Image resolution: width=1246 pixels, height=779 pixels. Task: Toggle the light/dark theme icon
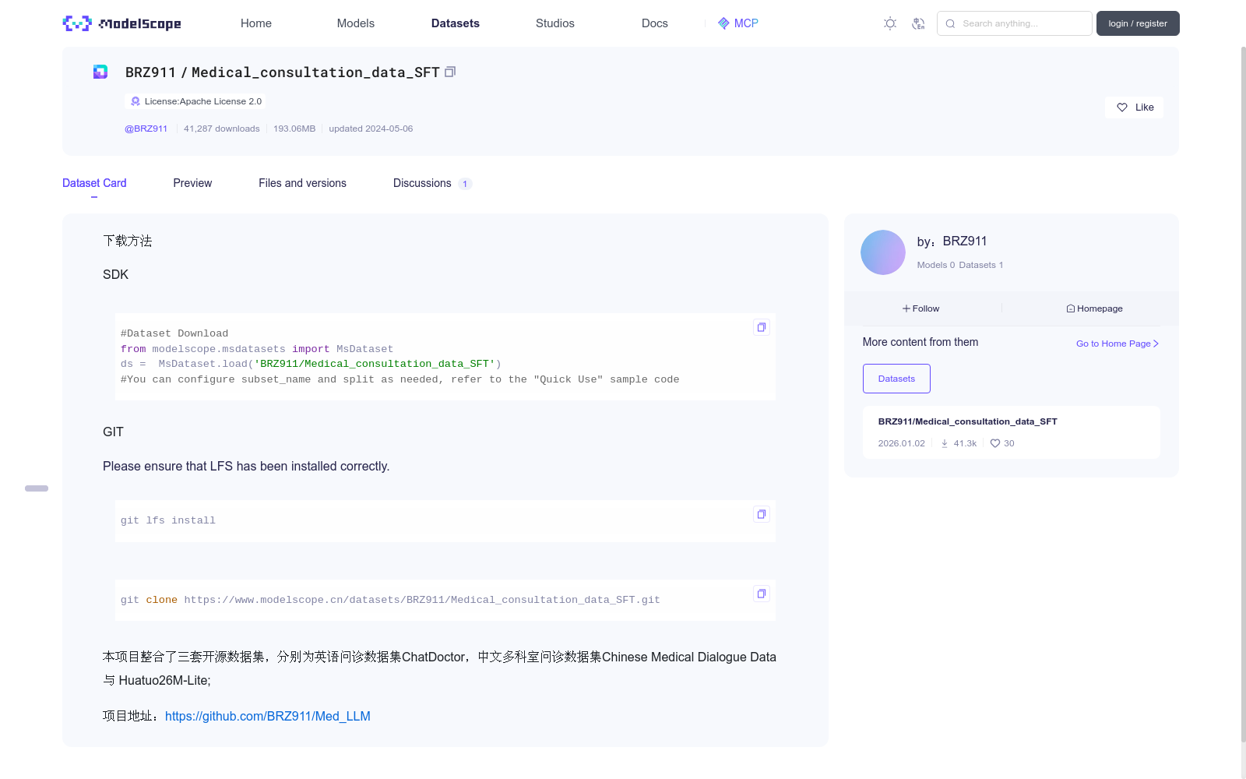point(890,23)
